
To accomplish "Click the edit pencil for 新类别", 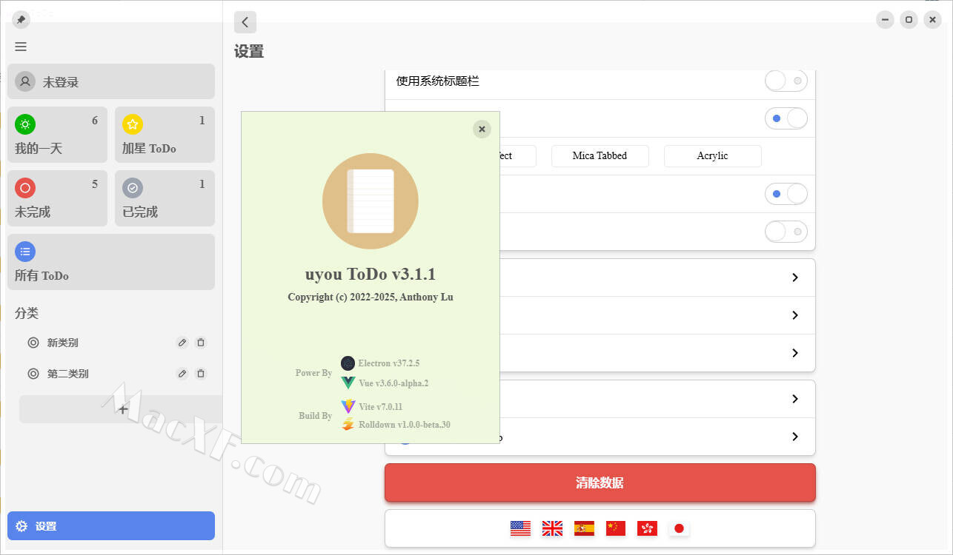I will [182, 343].
